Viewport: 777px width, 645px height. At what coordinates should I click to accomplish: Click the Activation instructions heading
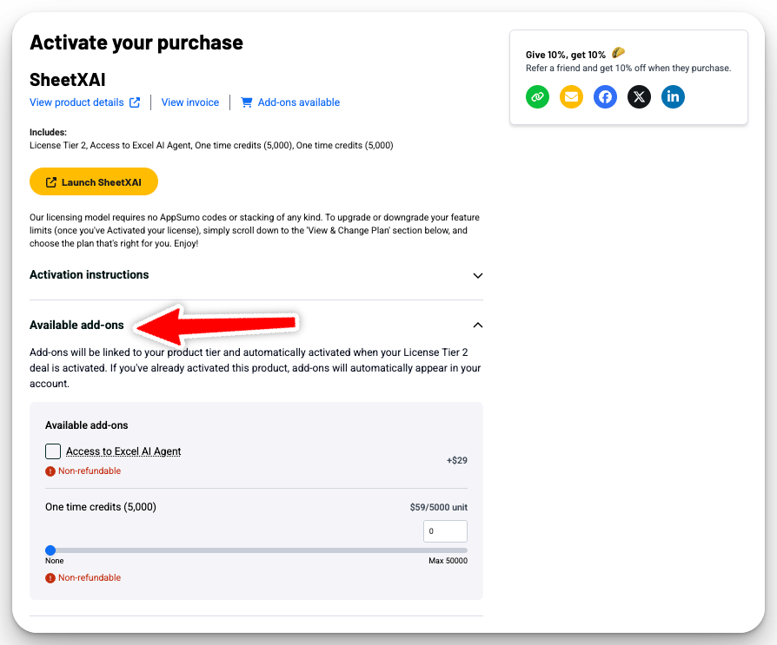tap(90, 274)
